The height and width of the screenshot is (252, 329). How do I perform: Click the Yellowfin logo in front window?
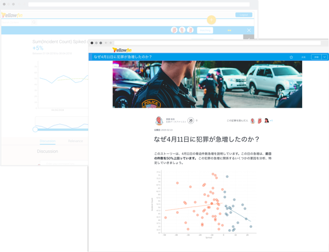click(122, 50)
